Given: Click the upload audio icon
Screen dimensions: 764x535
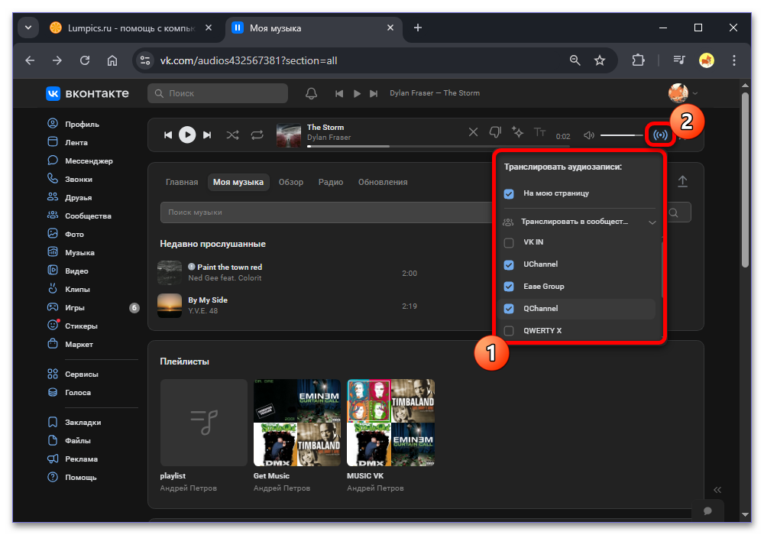Looking at the screenshot, I should tap(682, 181).
